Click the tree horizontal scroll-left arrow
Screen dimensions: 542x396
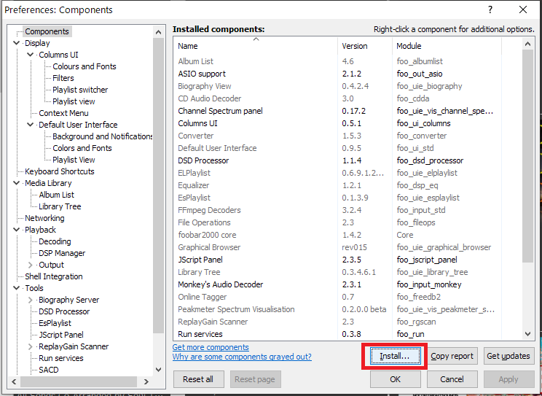(x=14, y=382)
